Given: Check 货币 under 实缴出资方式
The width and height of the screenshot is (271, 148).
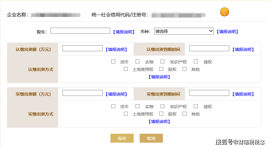Looking at the screenshot, I should (x=113, y=106).
